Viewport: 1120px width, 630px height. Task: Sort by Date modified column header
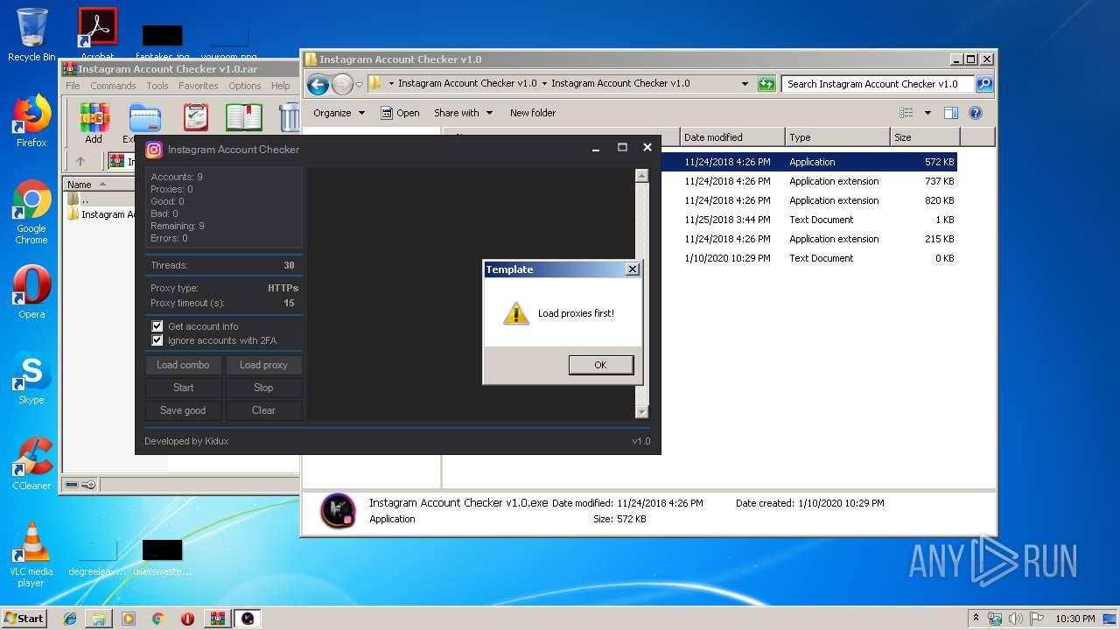click(x=732, y=137)
